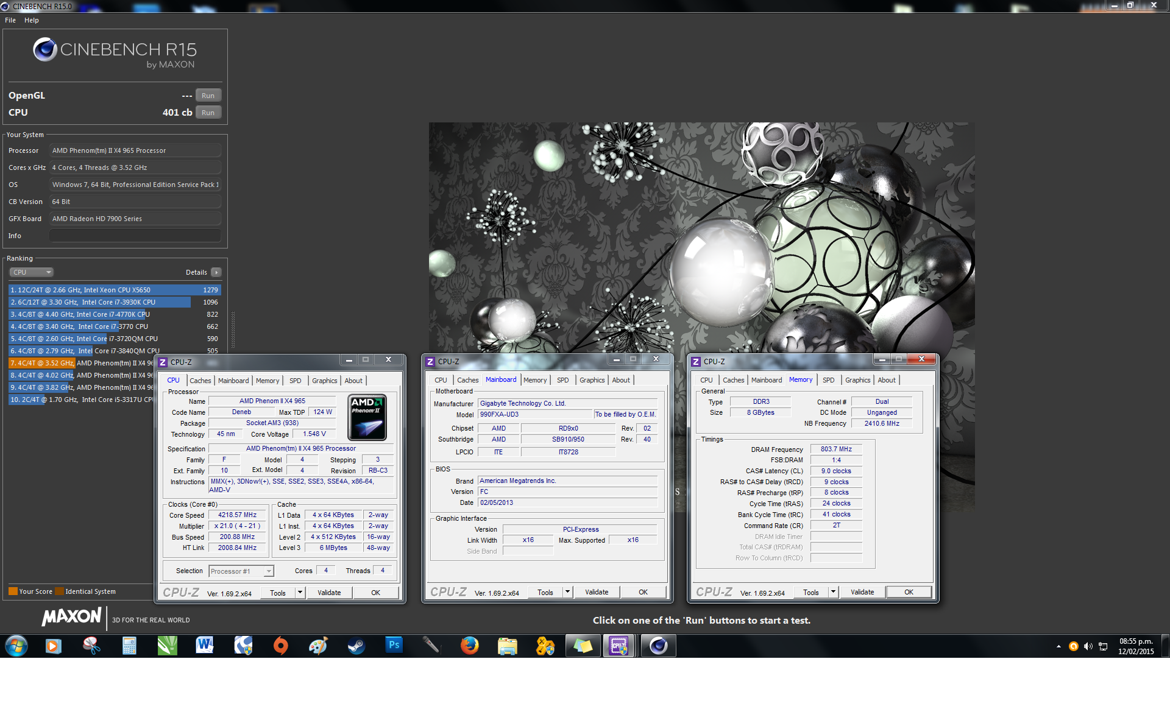
Task: Open Windows Explorer folder taskbar icon
Action: tap(507, 646)
